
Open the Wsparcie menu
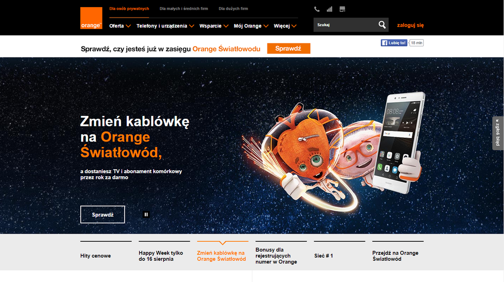[214, 26]
